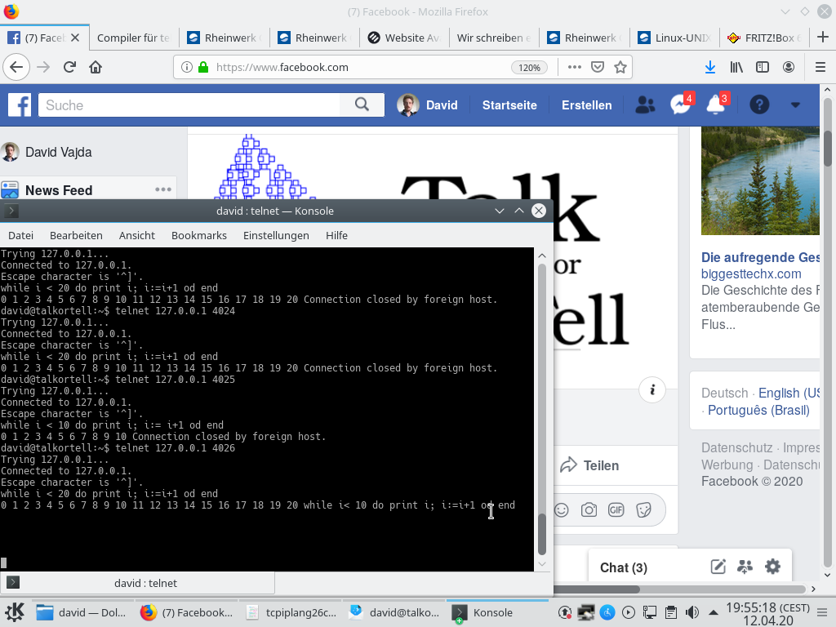Open Facebook friend requests icon

coord(645,105)
